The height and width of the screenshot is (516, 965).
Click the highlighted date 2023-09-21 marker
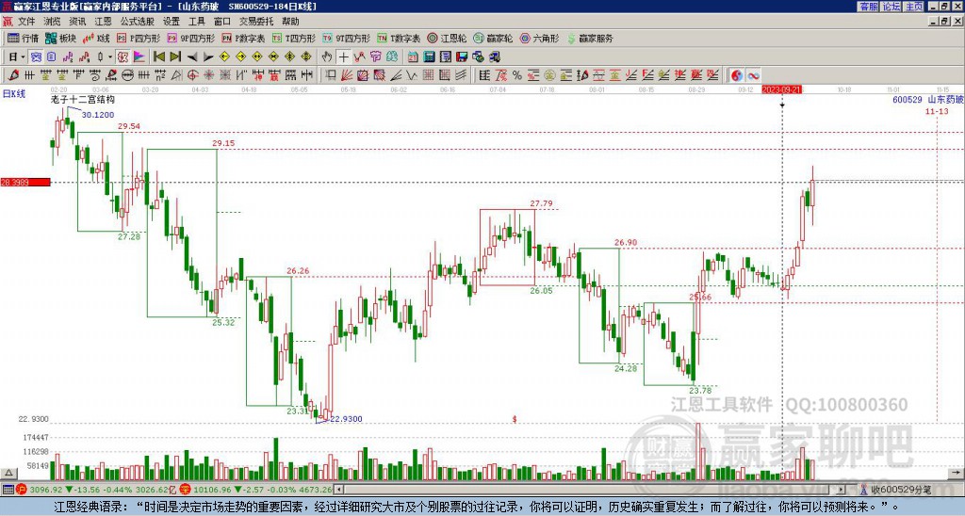click(x=781, y=89)
